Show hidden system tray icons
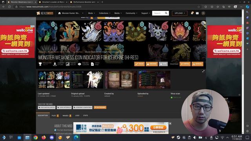The width and height of the screenshot is (251, 141). (227, 137)
